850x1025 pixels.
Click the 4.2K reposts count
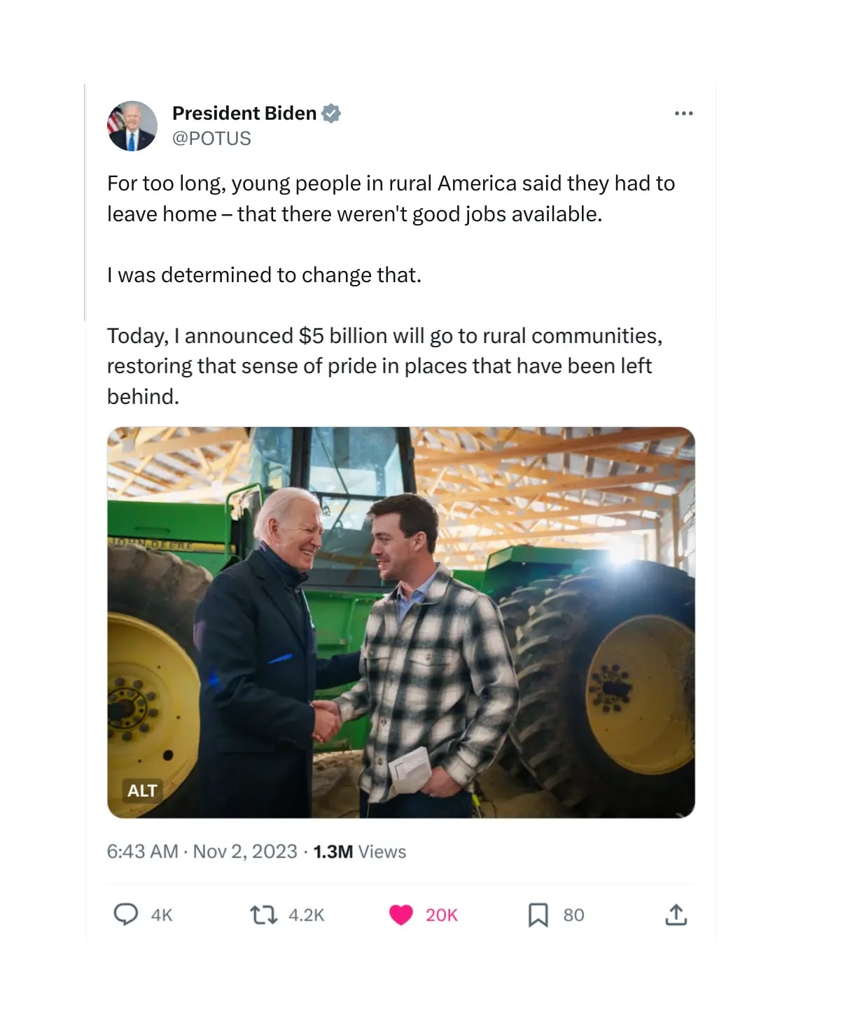[307, 915]
